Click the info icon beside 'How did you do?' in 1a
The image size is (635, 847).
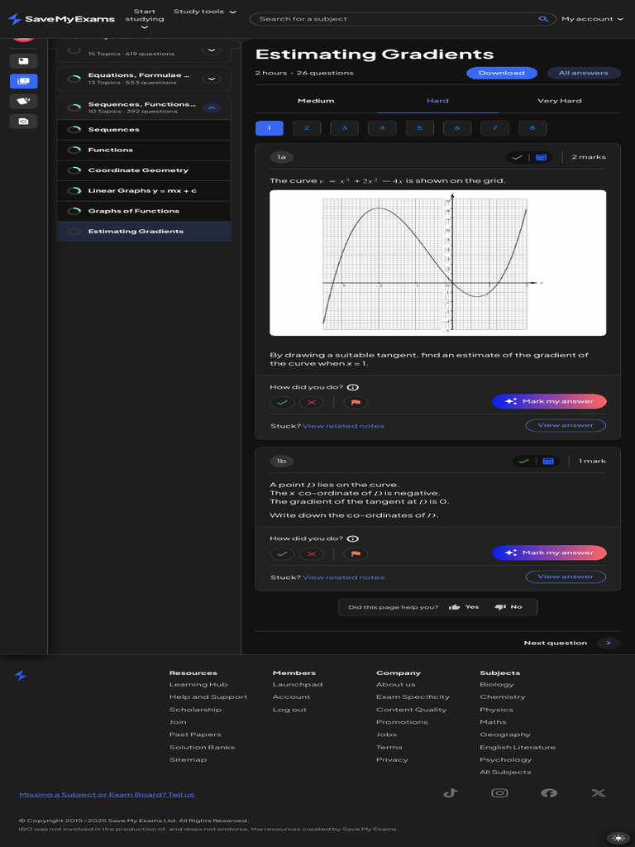click(x=353, y=387)
